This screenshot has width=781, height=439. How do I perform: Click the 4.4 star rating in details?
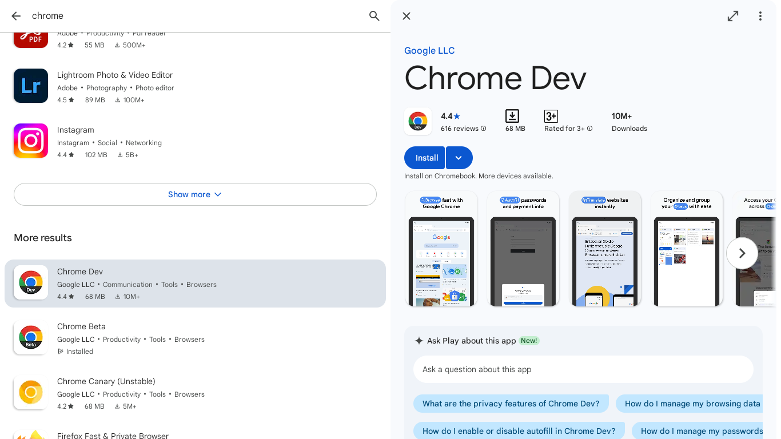click(451, 116)
